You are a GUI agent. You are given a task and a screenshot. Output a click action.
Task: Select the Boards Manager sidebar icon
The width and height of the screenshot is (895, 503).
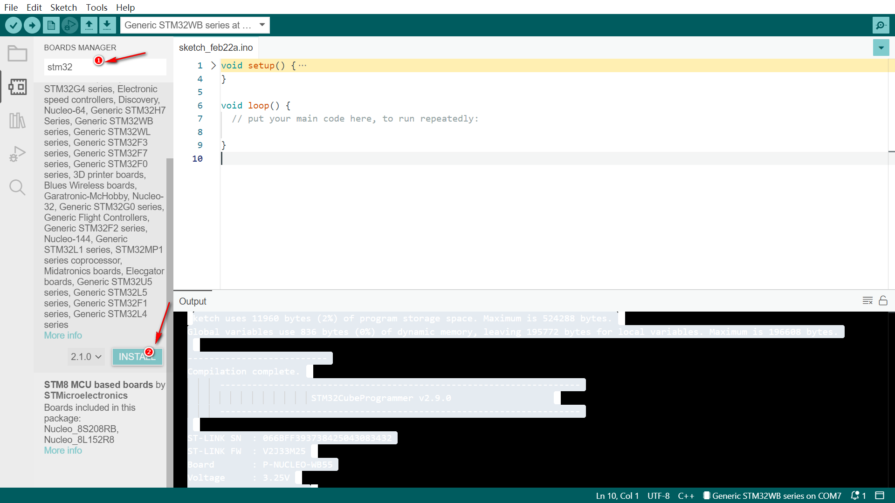[x=17, y=87]
